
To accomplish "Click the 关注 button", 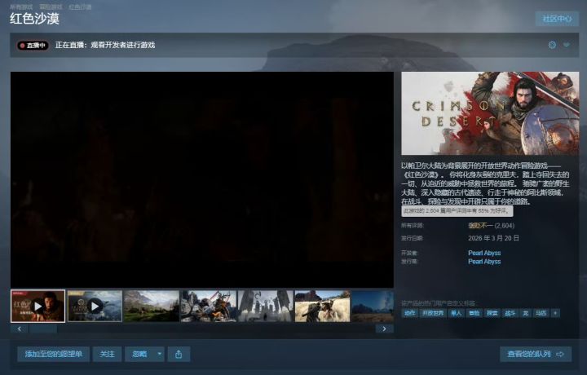I will [x=107, y=354].
